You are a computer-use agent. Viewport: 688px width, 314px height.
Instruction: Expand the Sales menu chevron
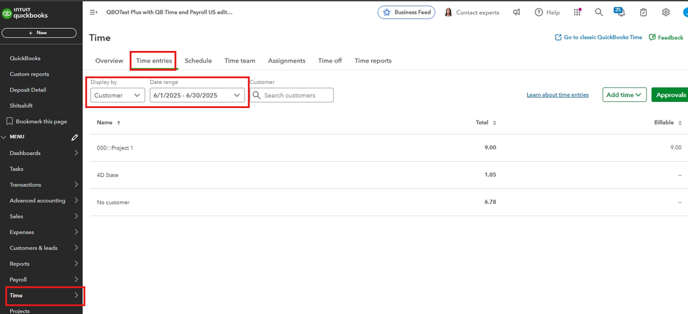tap(77, 216)
